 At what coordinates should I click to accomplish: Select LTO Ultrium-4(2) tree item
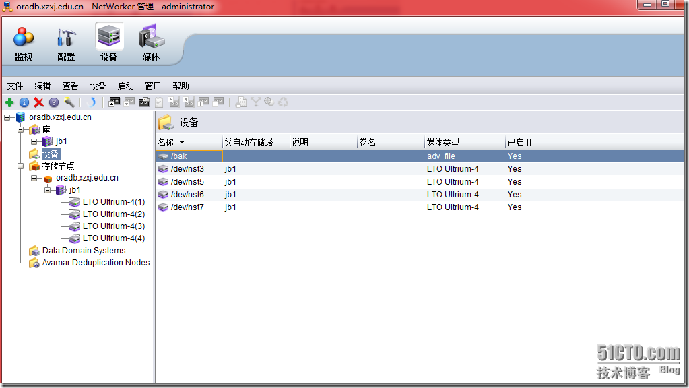click(114, 214)
